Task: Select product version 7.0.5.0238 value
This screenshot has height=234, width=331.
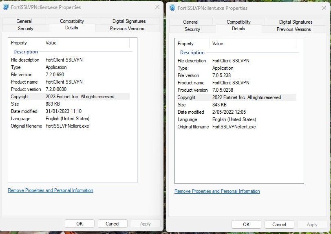Action: click(223, 90)
